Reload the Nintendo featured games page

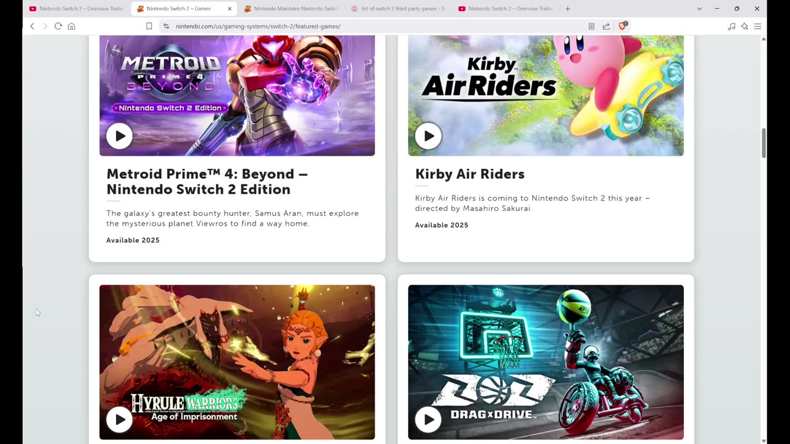point(58,26)
